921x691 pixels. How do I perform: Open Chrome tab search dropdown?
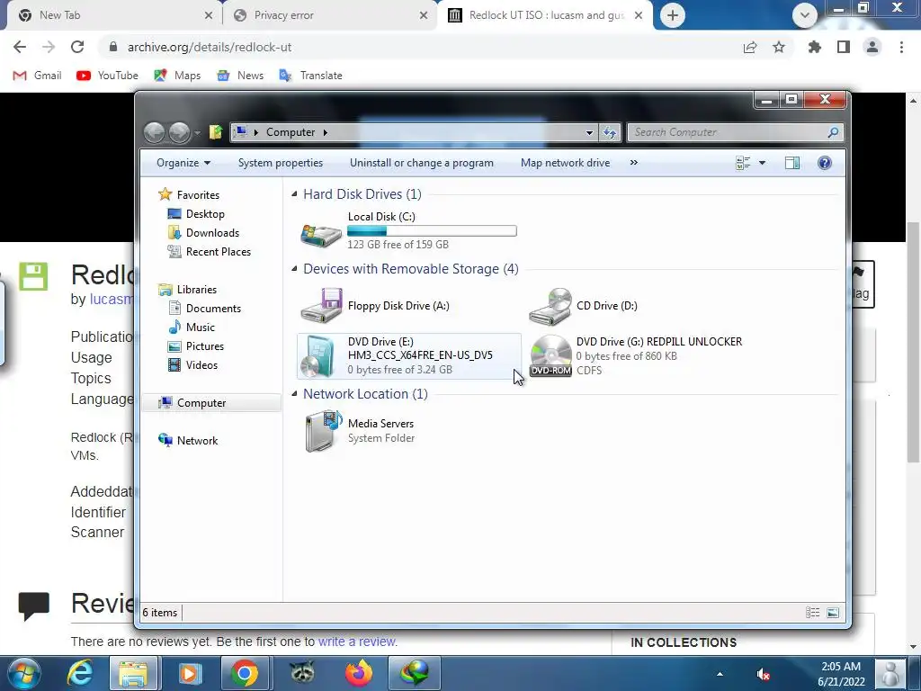[805, 15]
